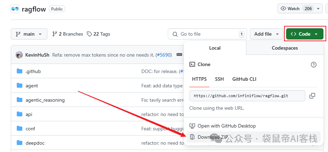Click the folder icon beside deepdoc
The image size is (328, 152).
click(20, 143)
